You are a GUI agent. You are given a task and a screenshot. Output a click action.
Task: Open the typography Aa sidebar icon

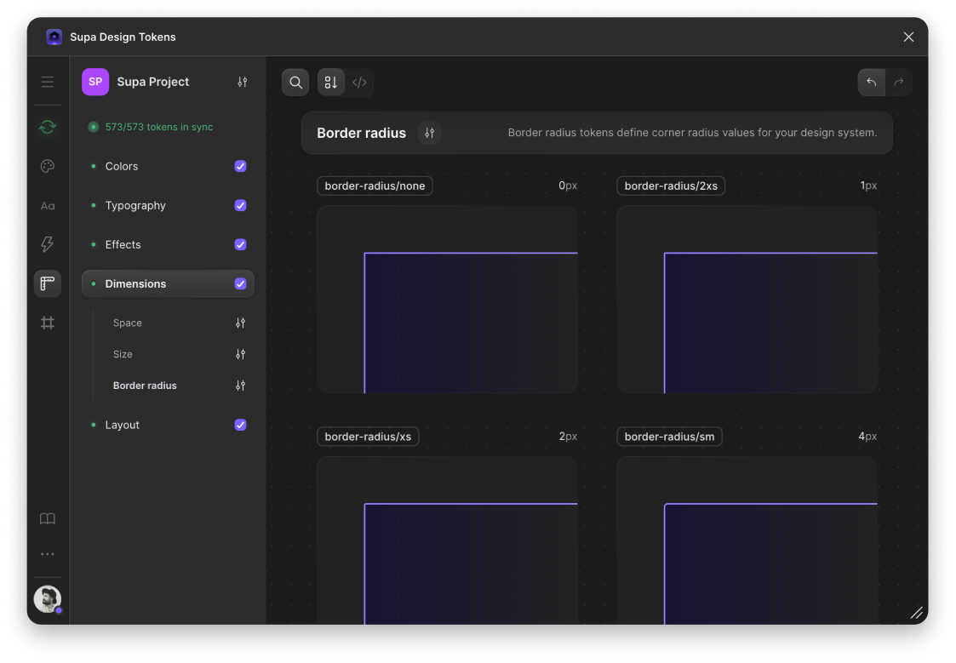pyautogui.click(x=48, y=206)
